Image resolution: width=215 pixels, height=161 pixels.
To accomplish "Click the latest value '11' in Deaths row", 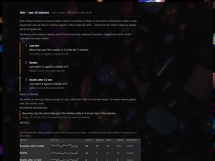I will 87,153.
